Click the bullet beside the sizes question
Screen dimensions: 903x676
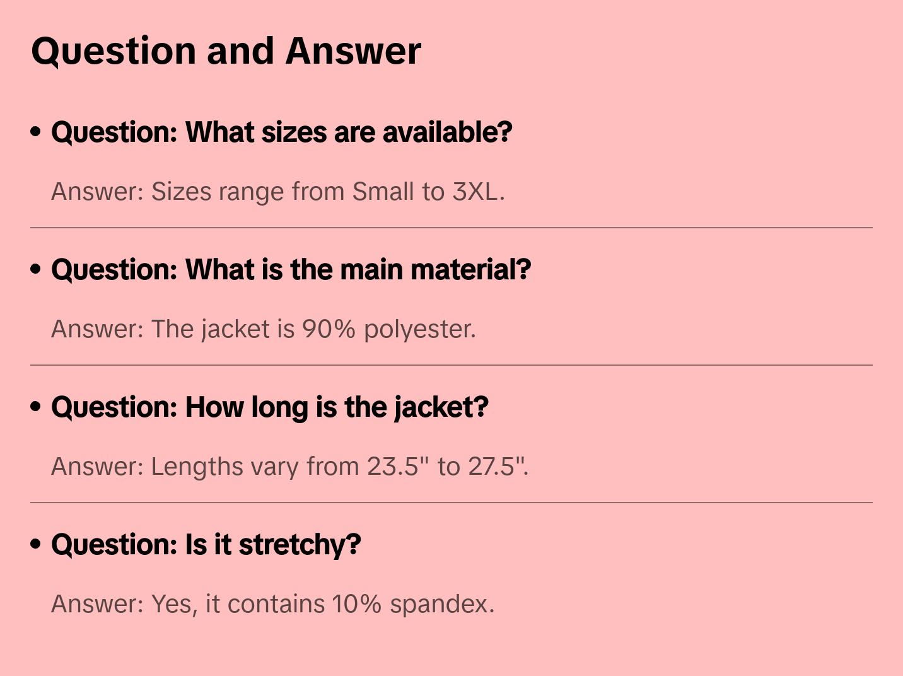coord(36,132)
